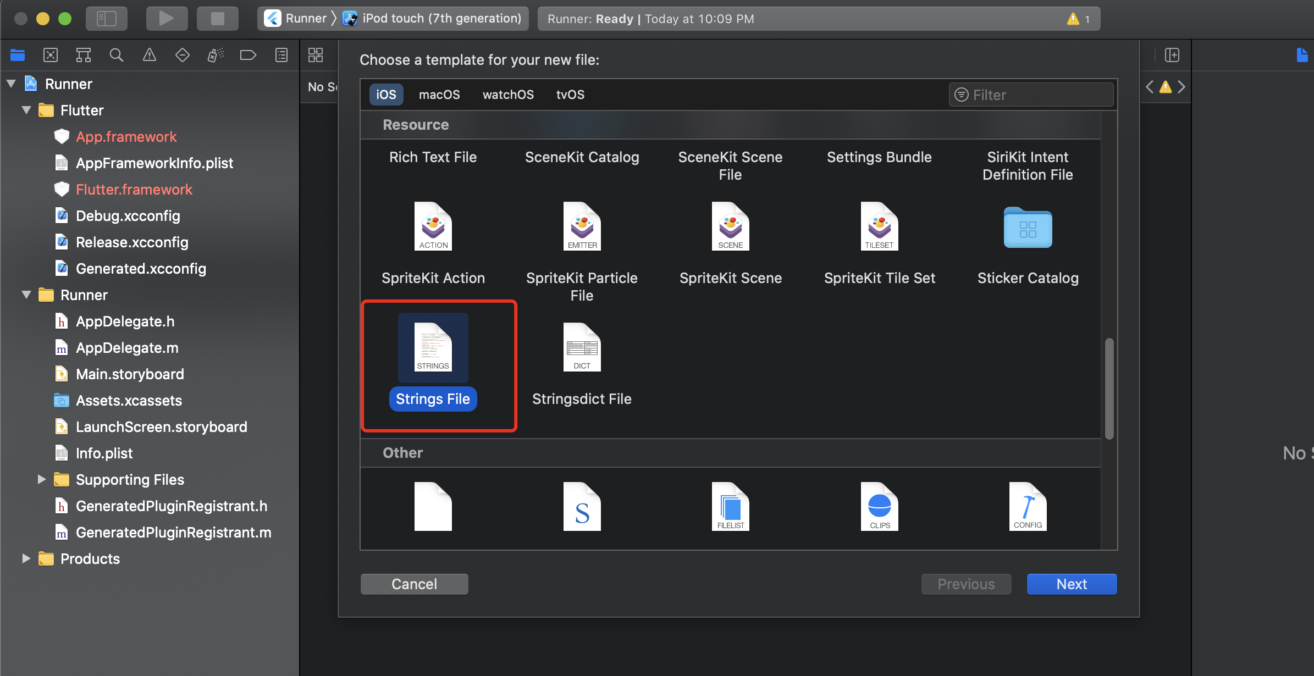This screenshot has height=676, width=1314.
Task: Go to next issue arrow
Action: click(1182, 87)
